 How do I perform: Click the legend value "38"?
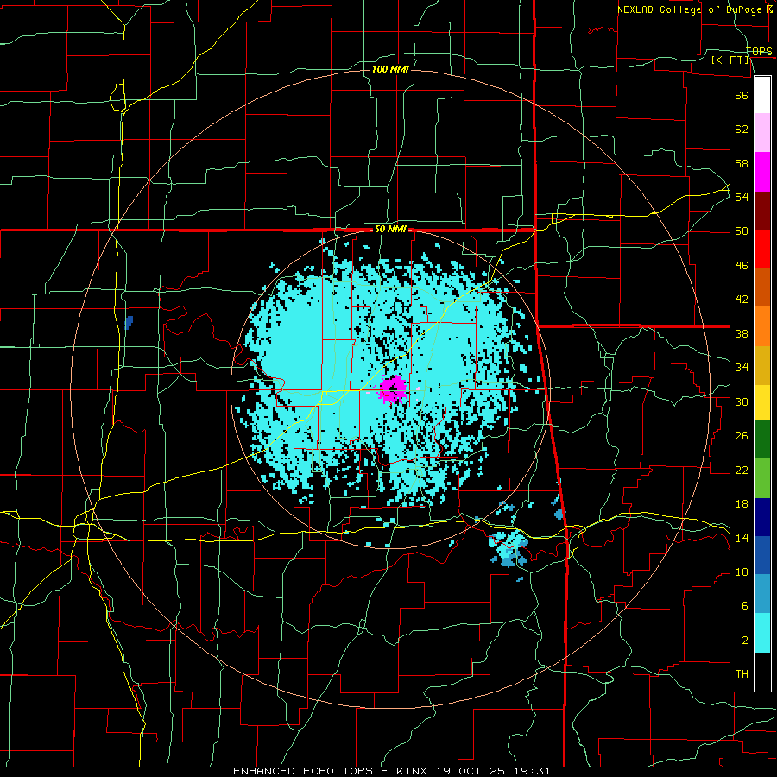(x=742, y=333)
